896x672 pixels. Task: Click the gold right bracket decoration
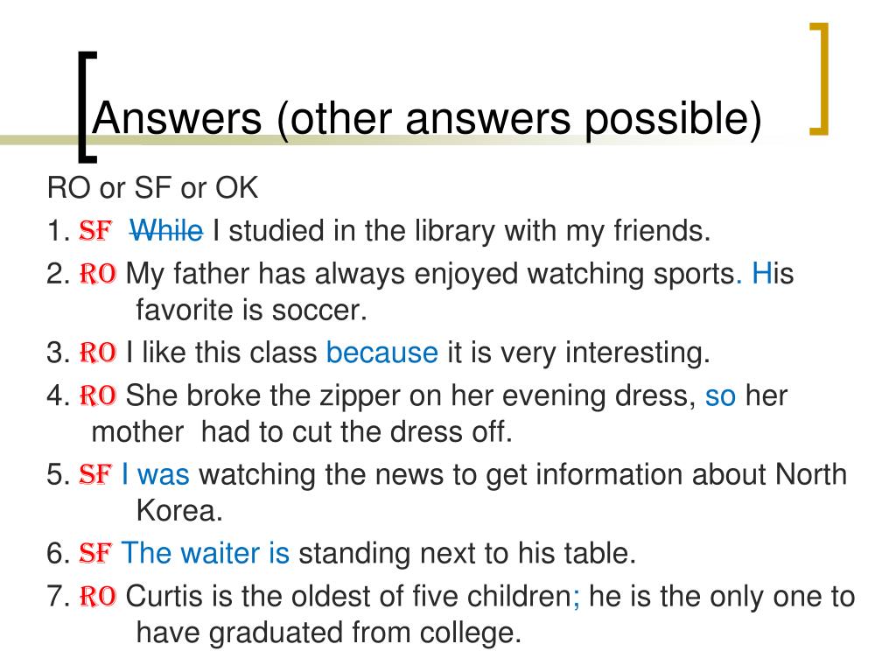pos(820,79)
